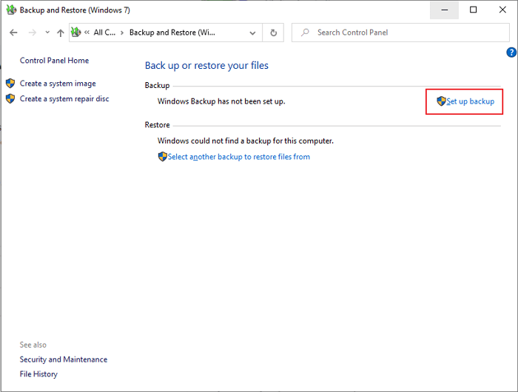Open Control Panel Home

(x=54, y=61)
